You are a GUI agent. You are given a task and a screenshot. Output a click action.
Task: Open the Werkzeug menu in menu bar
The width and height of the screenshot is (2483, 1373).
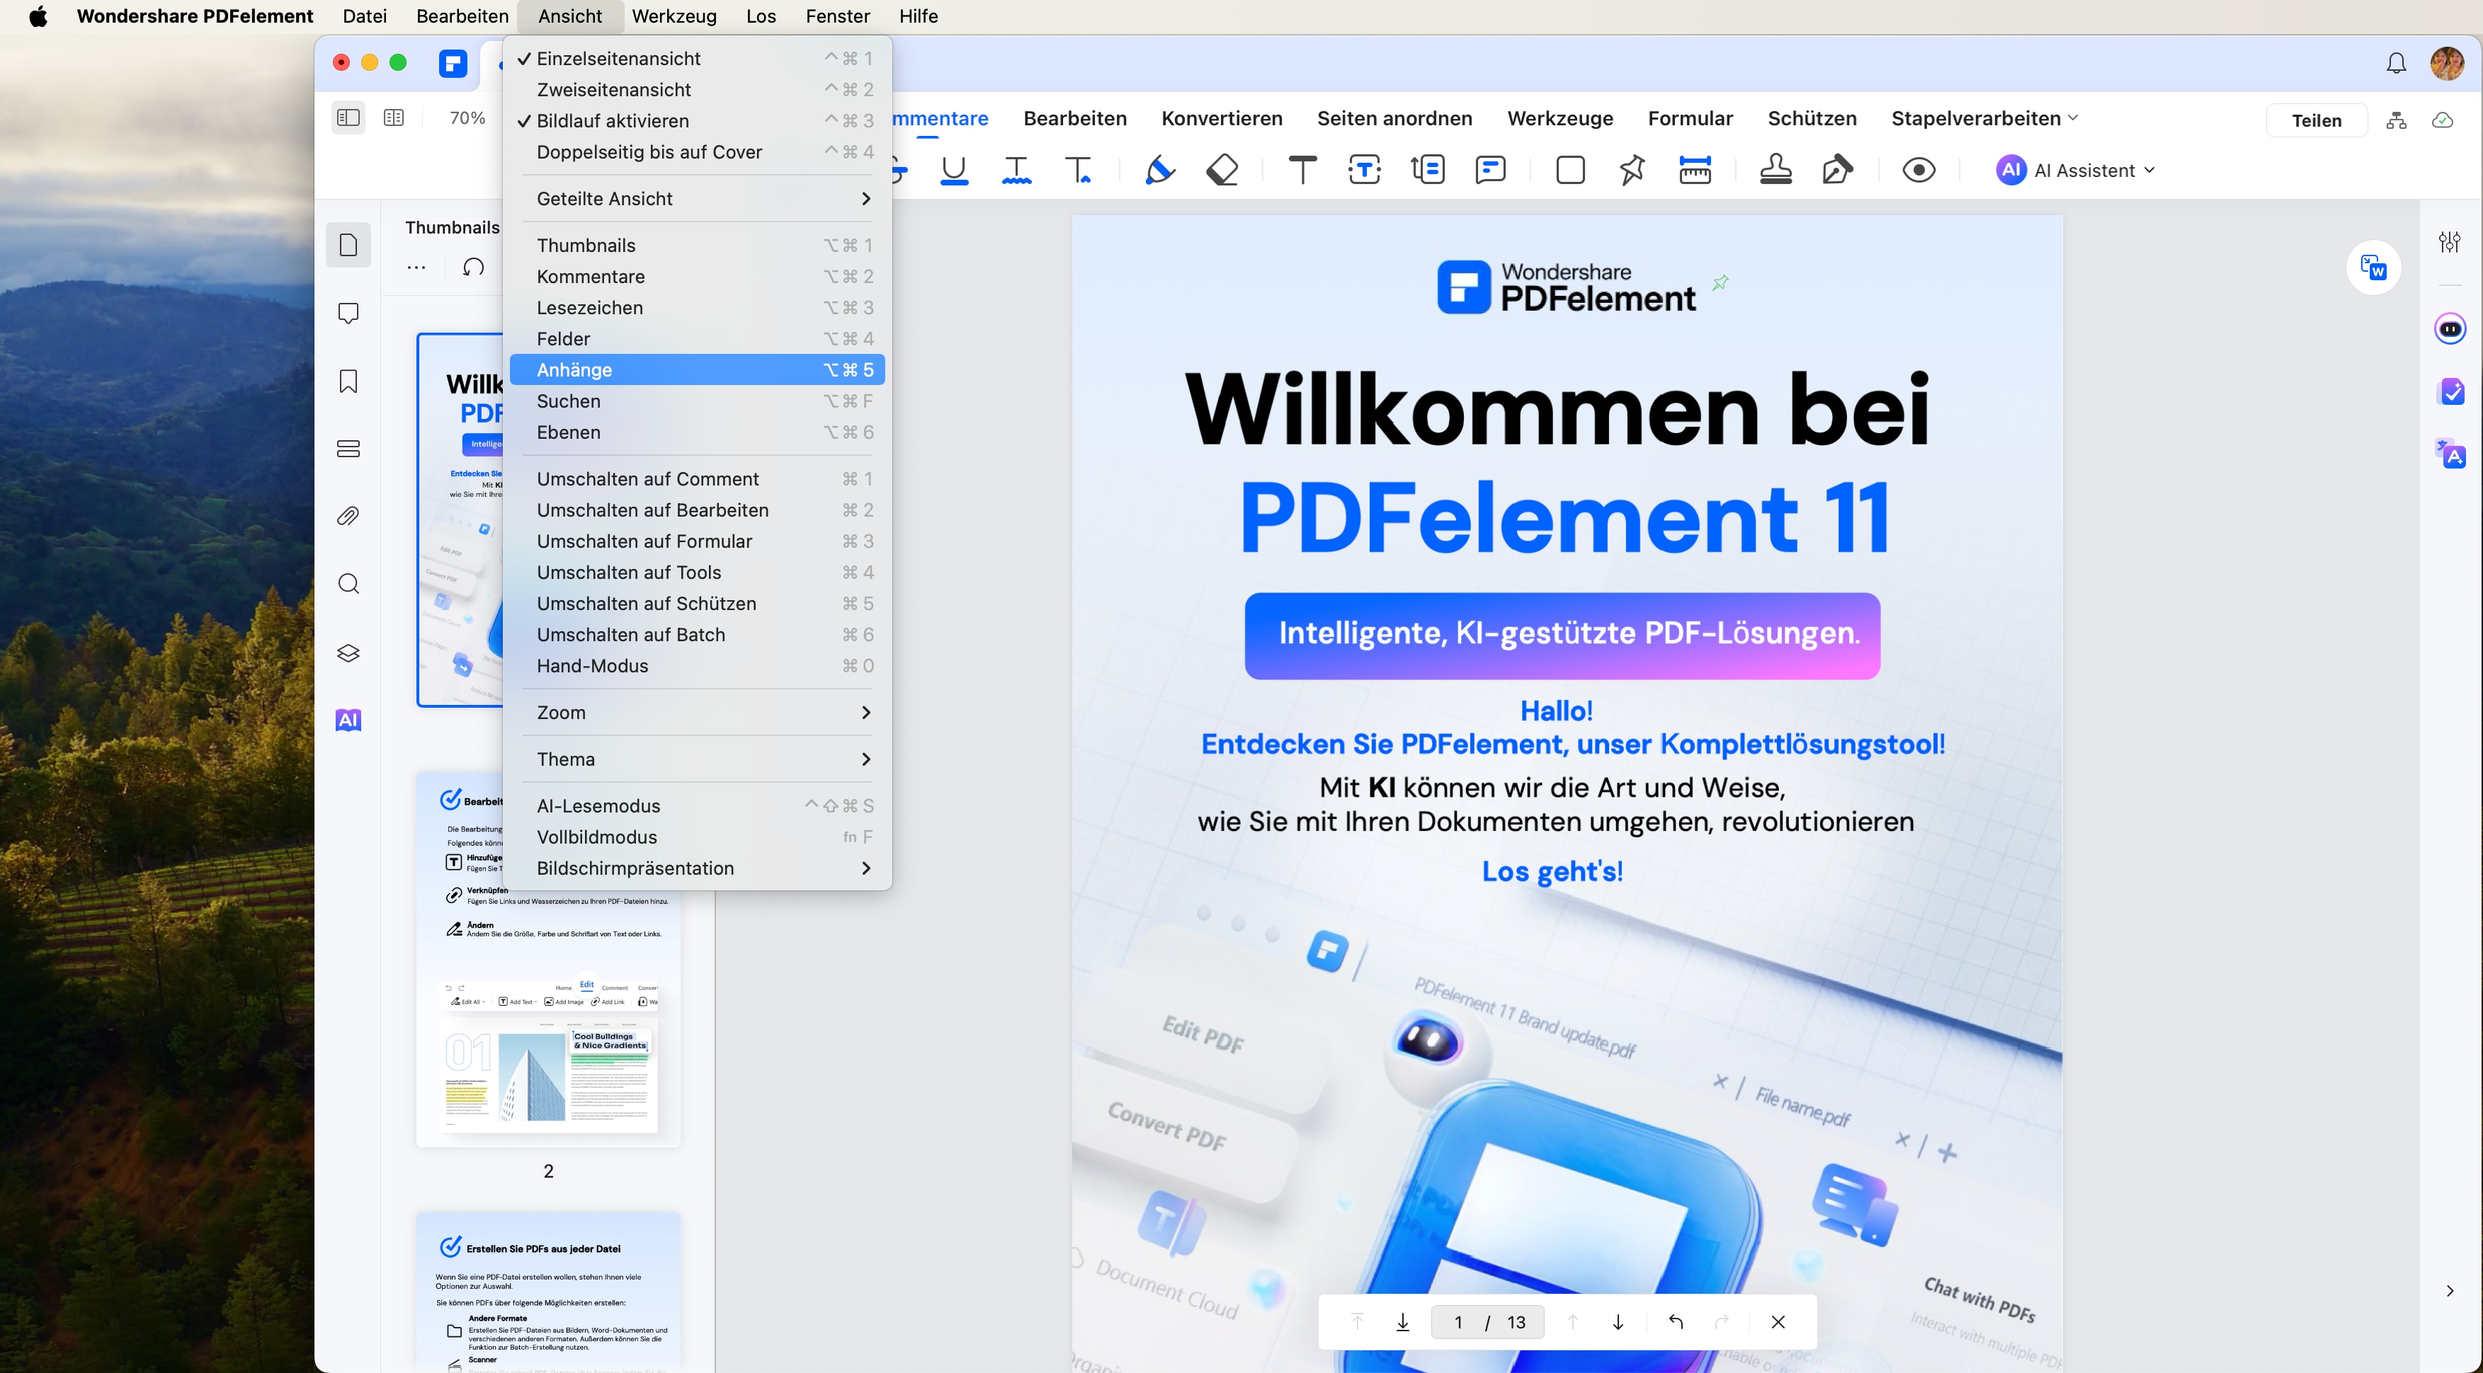(x=674, y=16)
